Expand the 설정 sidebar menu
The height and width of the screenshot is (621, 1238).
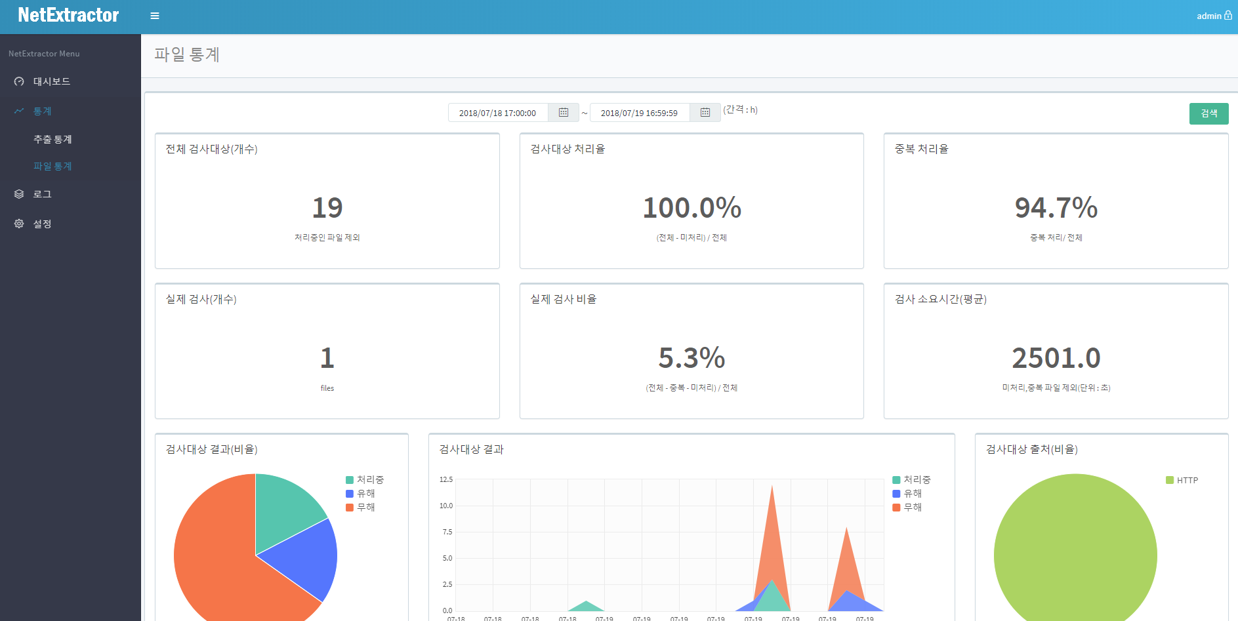pyautogui.click(x=43, y=224)
